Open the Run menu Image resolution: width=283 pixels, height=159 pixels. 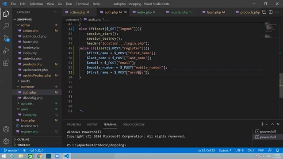pyautogui.click(x=69, y=4)
